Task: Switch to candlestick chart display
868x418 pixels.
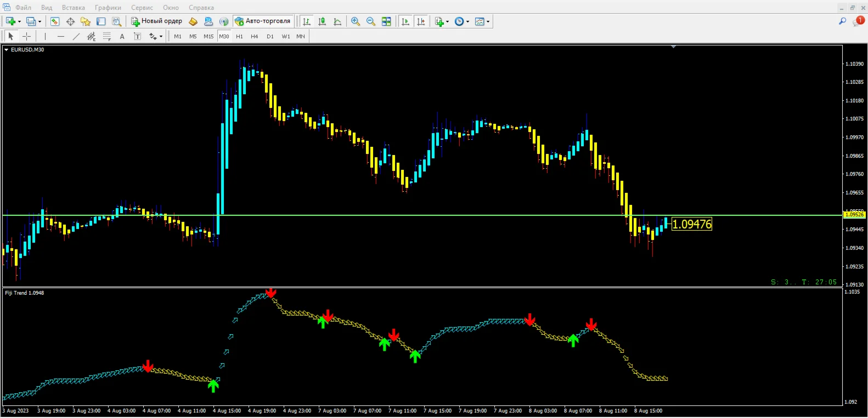Action: [x=322, y=21]
